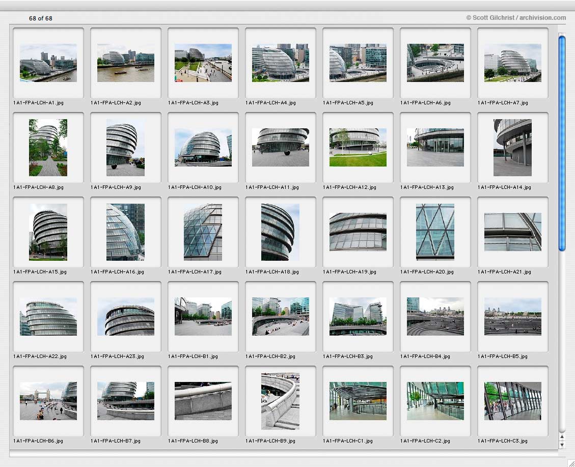Select thumbnail 1A1-FPA-LCH-A17.jpg
This screenshot has width=575, height=467.
pos(203,232)
